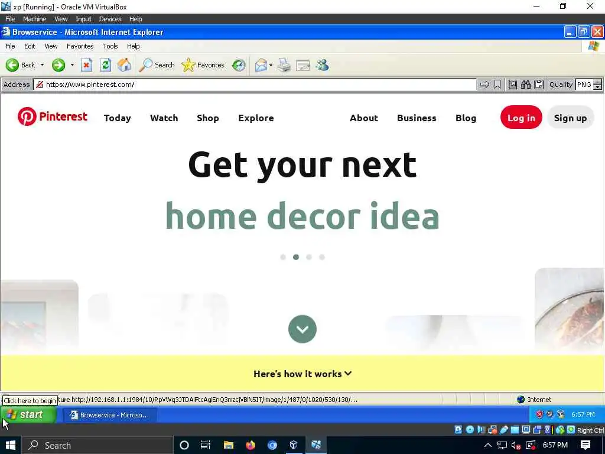The width and height of the screenshot is (605, 454).
Task: Click the Shop link on Pinterest
Action: pos(208,118)
